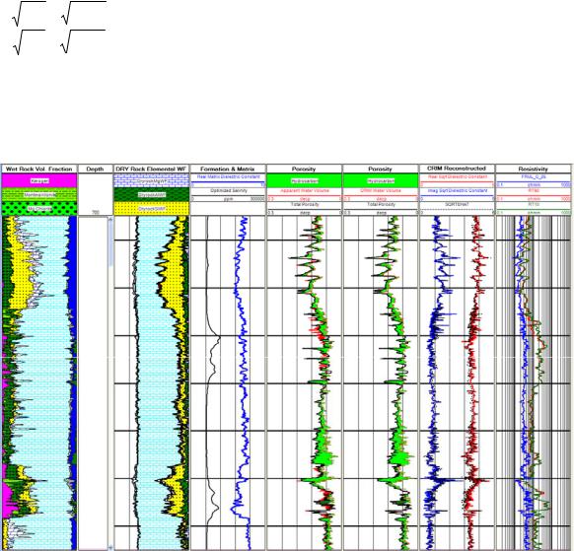
Task: Click Hydrocarbon legend above CRIM Water Volume
Action: (x=380, y=180)
